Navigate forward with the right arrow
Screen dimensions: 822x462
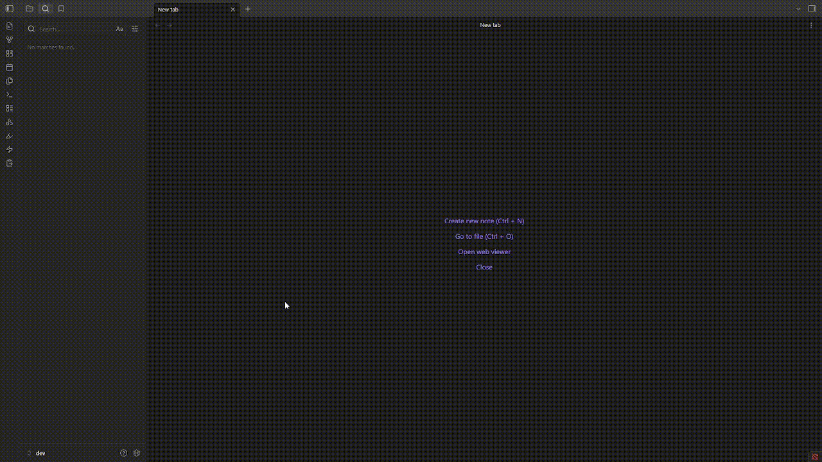click(170, 25)
